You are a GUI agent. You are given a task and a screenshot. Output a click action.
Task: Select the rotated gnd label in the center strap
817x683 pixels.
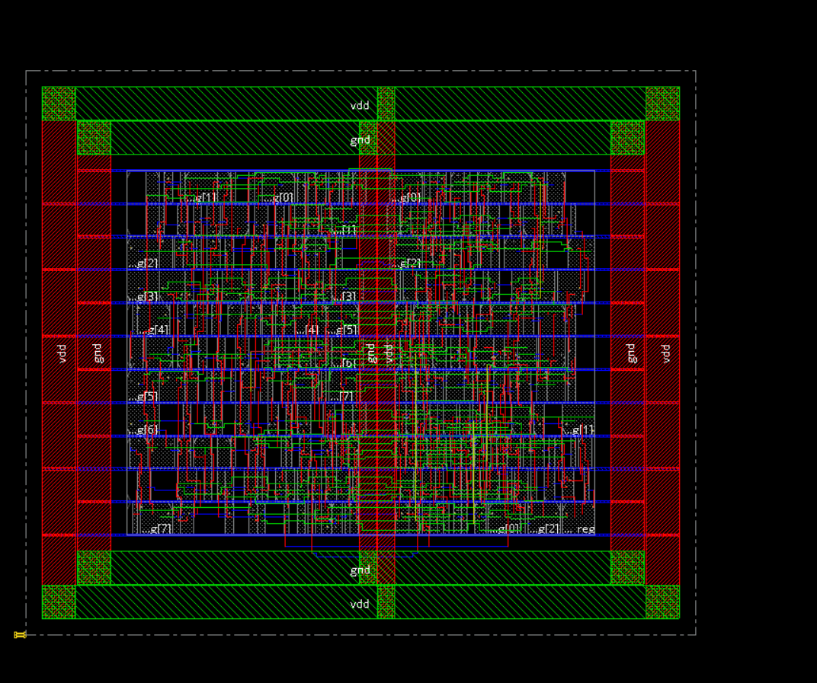[x=370, y=353]
